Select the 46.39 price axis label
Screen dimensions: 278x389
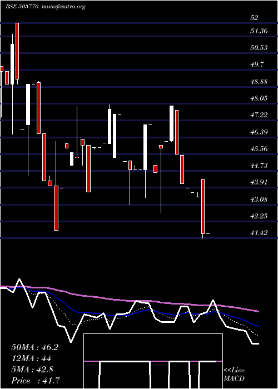point(259,132)
